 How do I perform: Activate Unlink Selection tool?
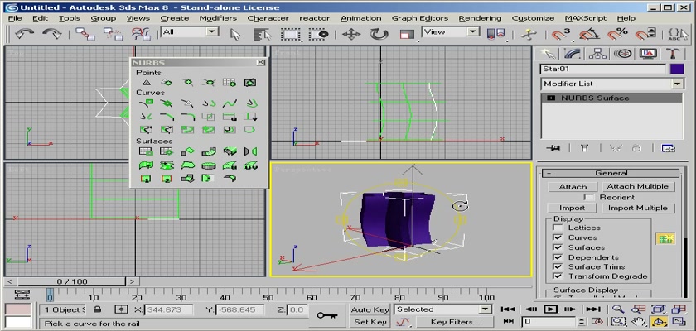click(113, 34)
